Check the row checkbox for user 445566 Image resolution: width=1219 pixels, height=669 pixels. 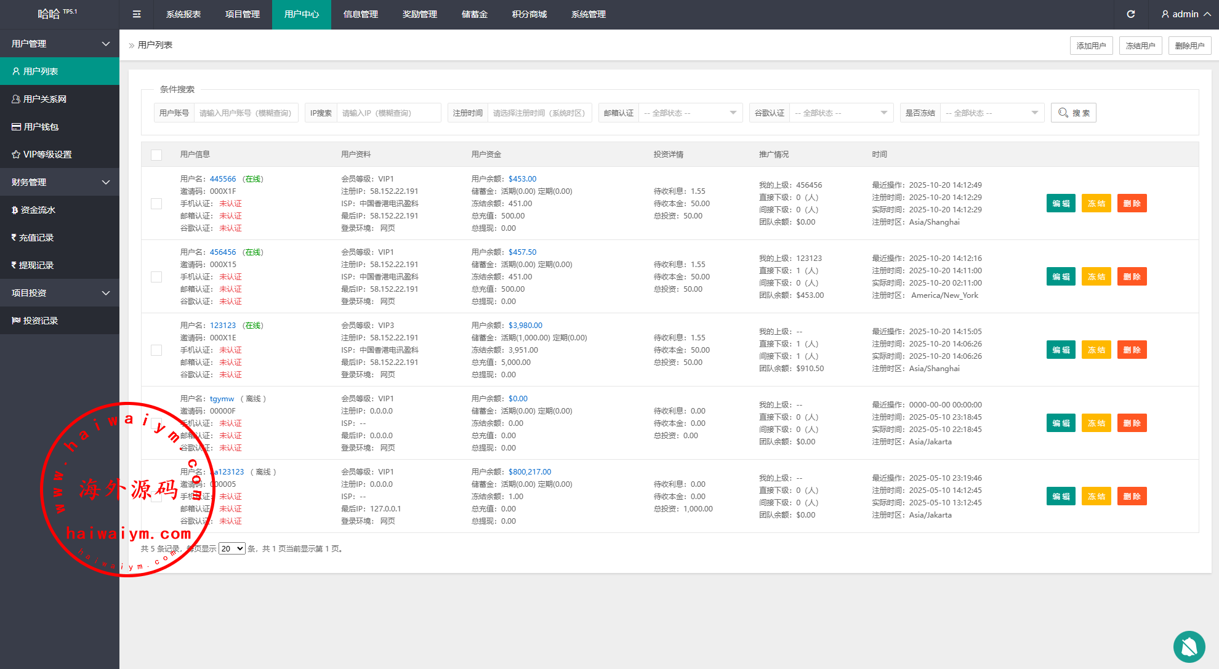click(156, 204)
